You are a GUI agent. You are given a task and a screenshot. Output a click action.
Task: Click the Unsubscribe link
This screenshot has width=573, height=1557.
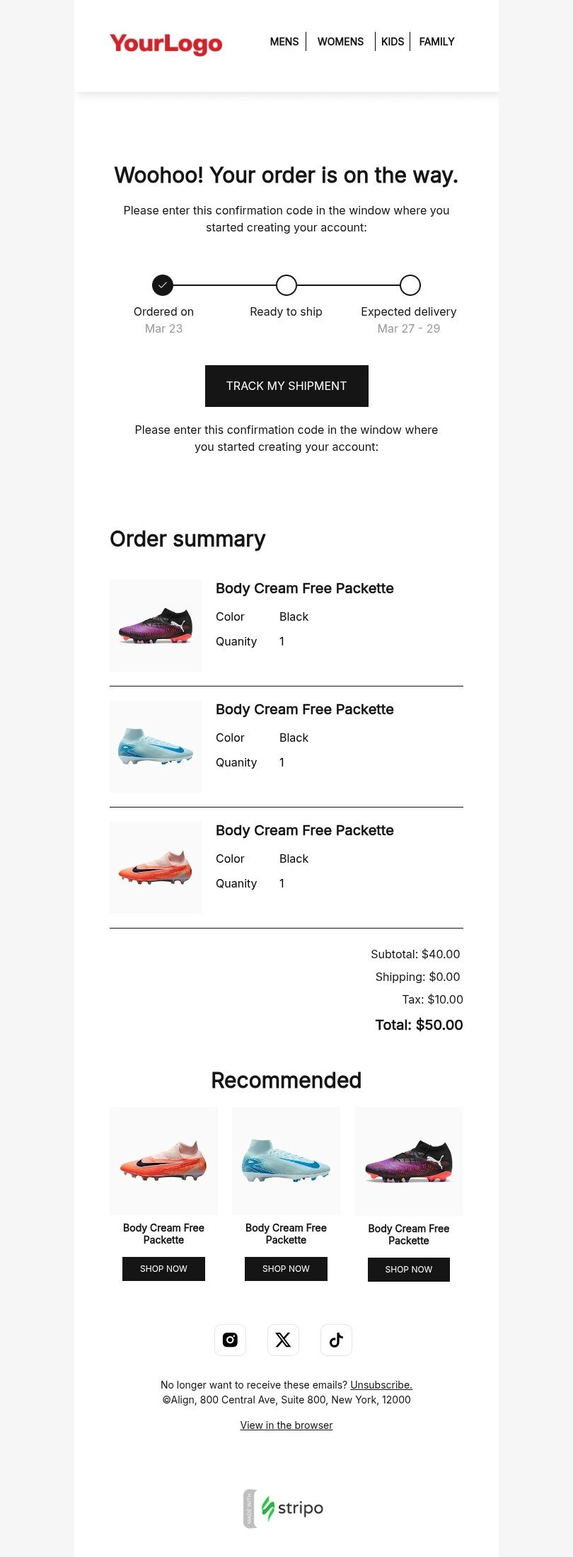coord(381,1385)
